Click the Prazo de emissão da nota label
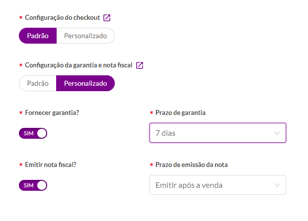 coord(192,165)
